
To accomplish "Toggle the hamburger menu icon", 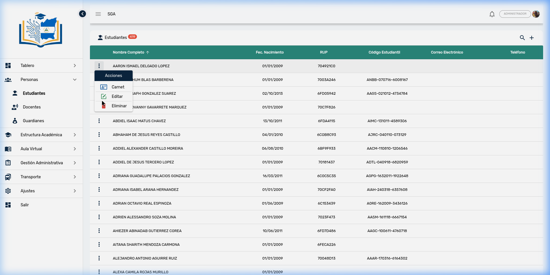I will click(98, 14).
